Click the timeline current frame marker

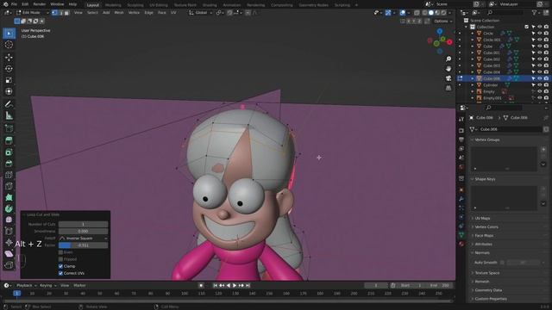pyautogui.click(x=16, y=293)
